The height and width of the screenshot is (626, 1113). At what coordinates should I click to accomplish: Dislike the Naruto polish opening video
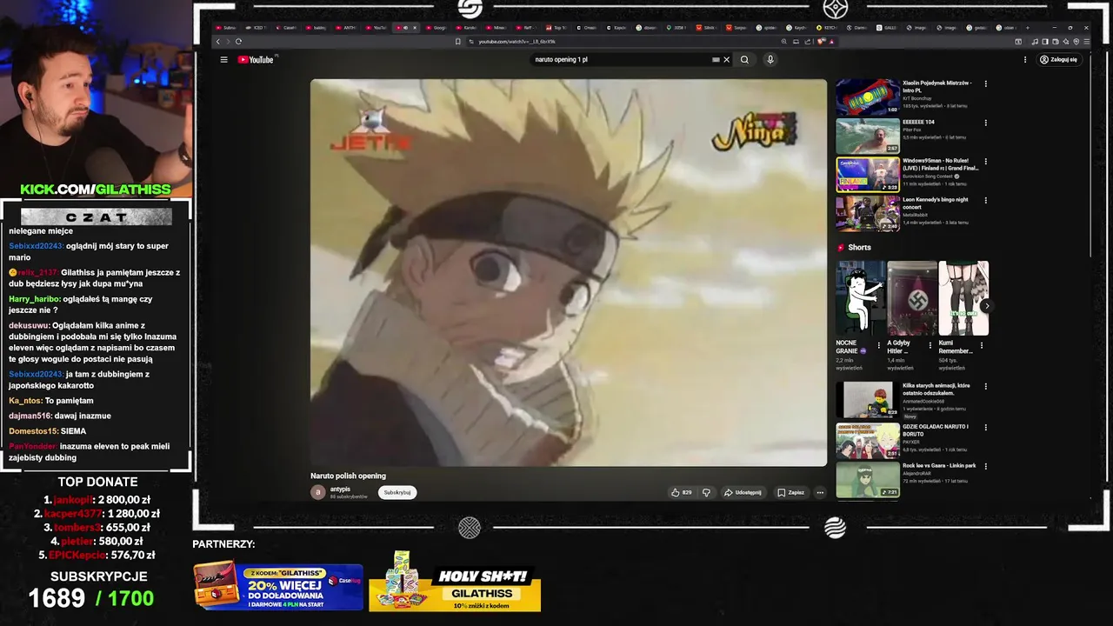pyautogui.click(x=706, y=492)
